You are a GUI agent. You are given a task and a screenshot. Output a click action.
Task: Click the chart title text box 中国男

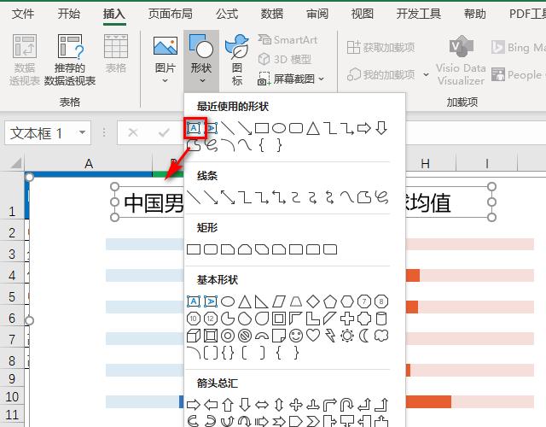point(154,202)
